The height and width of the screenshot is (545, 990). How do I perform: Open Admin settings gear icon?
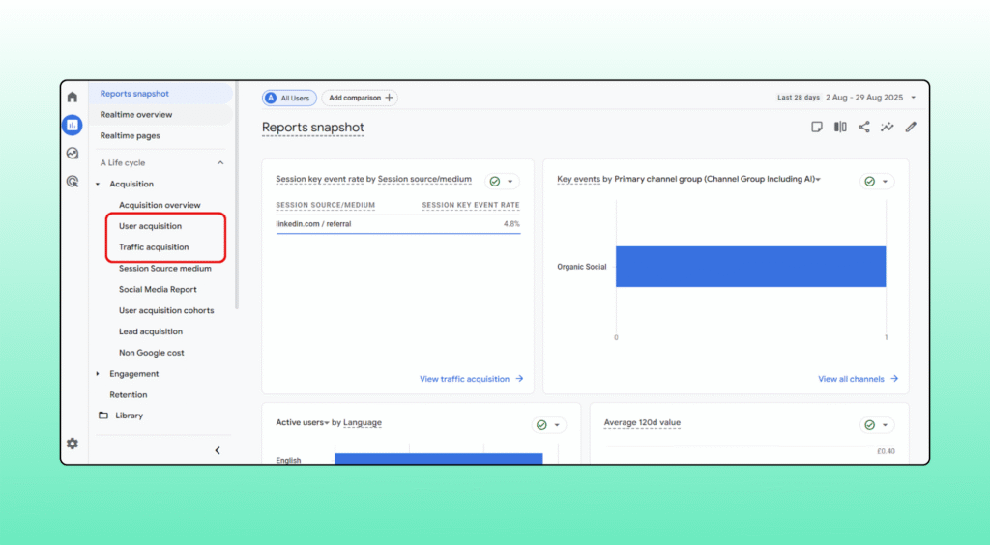click(72, 444)
